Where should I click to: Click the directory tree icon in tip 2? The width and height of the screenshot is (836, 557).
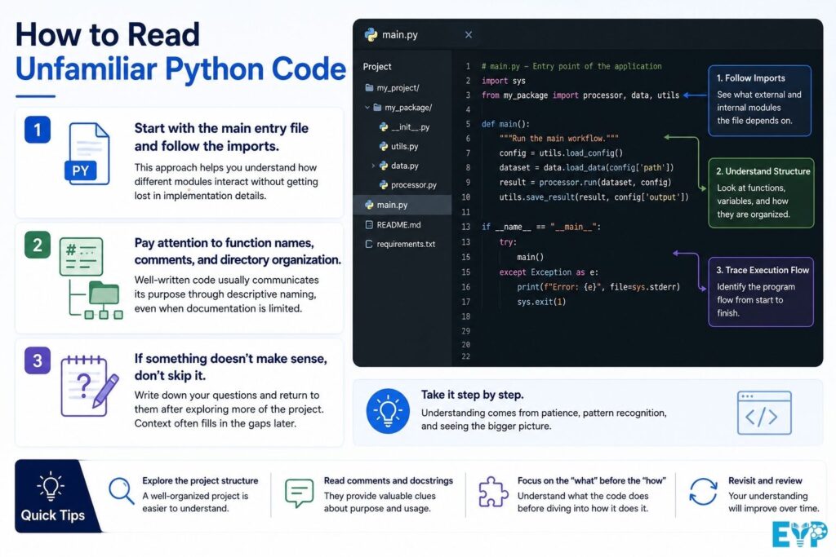coord(91,278)
